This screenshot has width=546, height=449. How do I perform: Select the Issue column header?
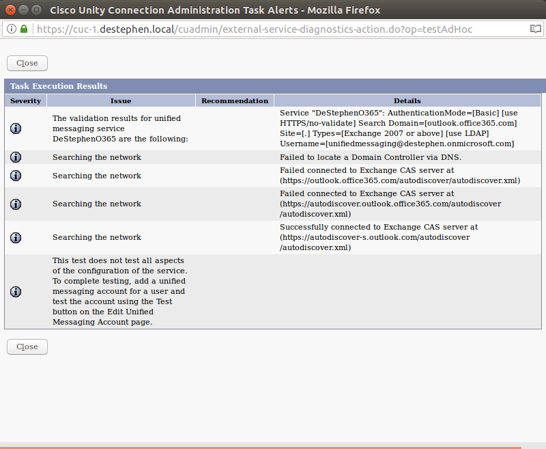(x=121, y=100)
